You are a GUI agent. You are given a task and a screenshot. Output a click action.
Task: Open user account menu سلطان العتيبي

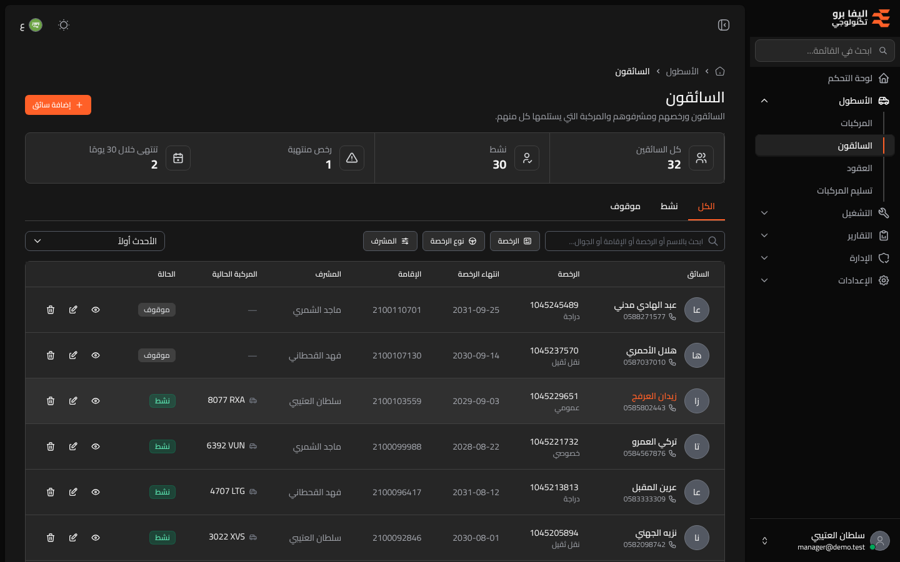(x=825, y=541)
